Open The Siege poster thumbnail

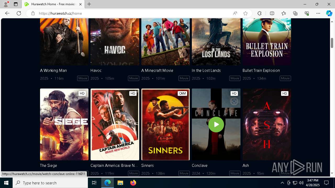(64, 124)
